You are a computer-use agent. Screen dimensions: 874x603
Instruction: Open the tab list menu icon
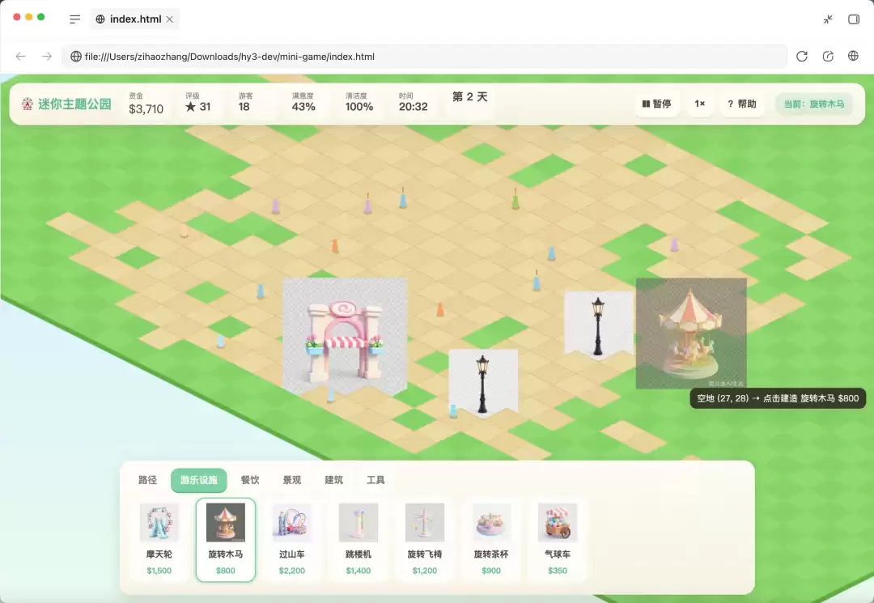tap(74, 19)
